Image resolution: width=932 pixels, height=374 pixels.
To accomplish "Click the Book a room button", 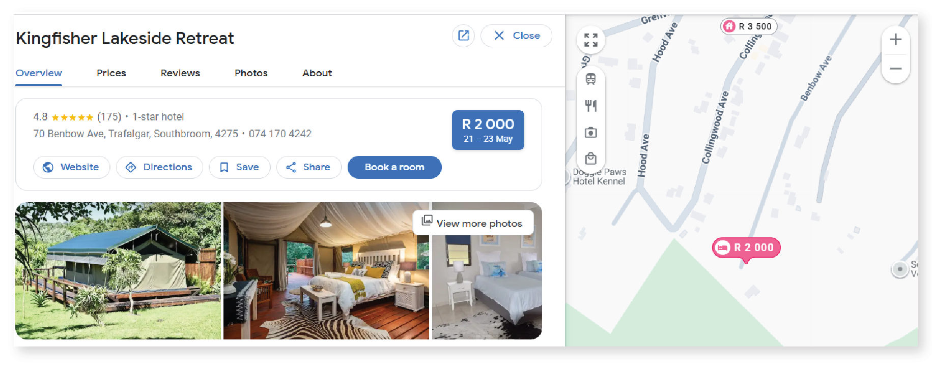I will tap(394, 167).
